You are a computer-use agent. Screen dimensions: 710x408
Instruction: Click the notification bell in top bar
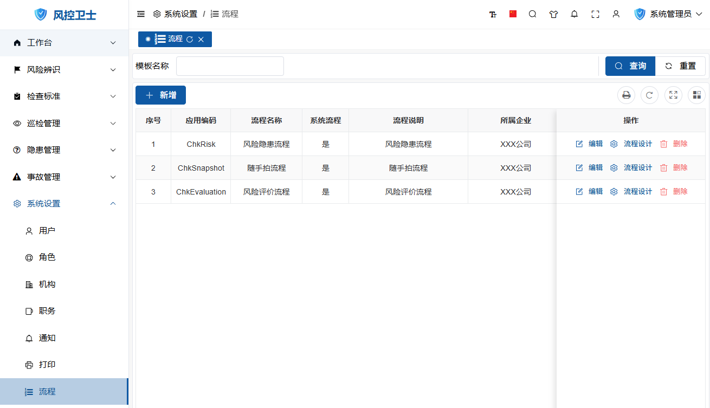coord(575,14)
